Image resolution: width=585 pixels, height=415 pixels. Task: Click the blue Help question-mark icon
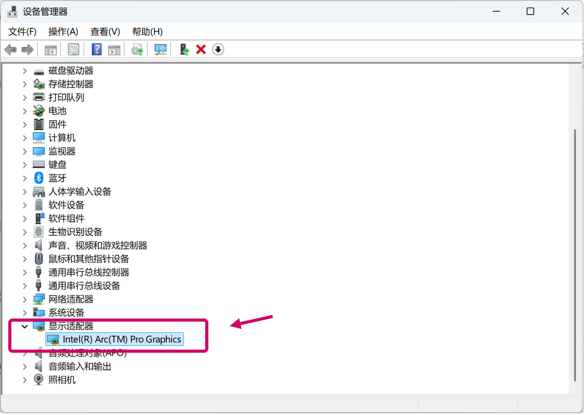pos(97,50)
